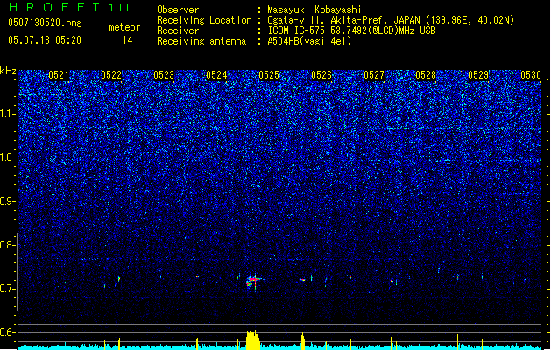The image size is (551, 350).
Task: Click the 0.6 kHz frequency label
Action: 7,332
